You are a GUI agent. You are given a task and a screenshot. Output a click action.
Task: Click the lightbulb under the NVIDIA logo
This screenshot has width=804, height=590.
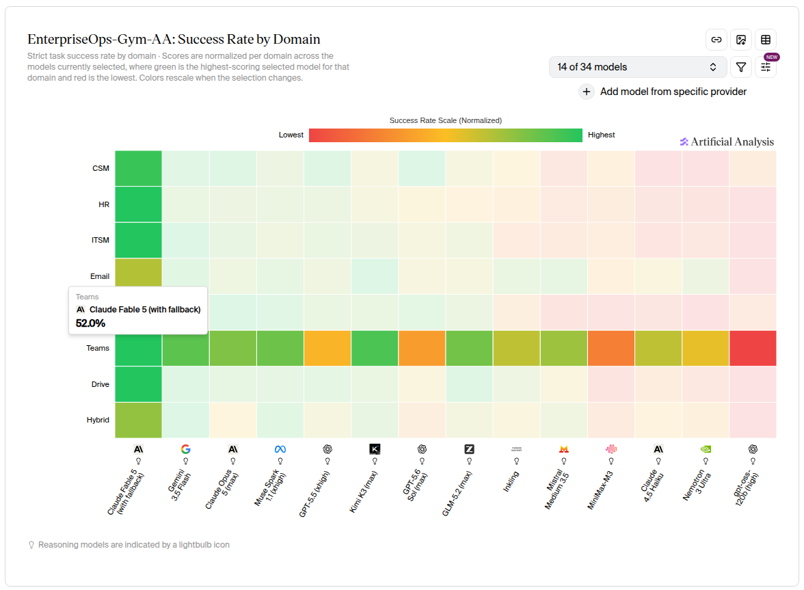pyautogui.click(x=706, y=461)
